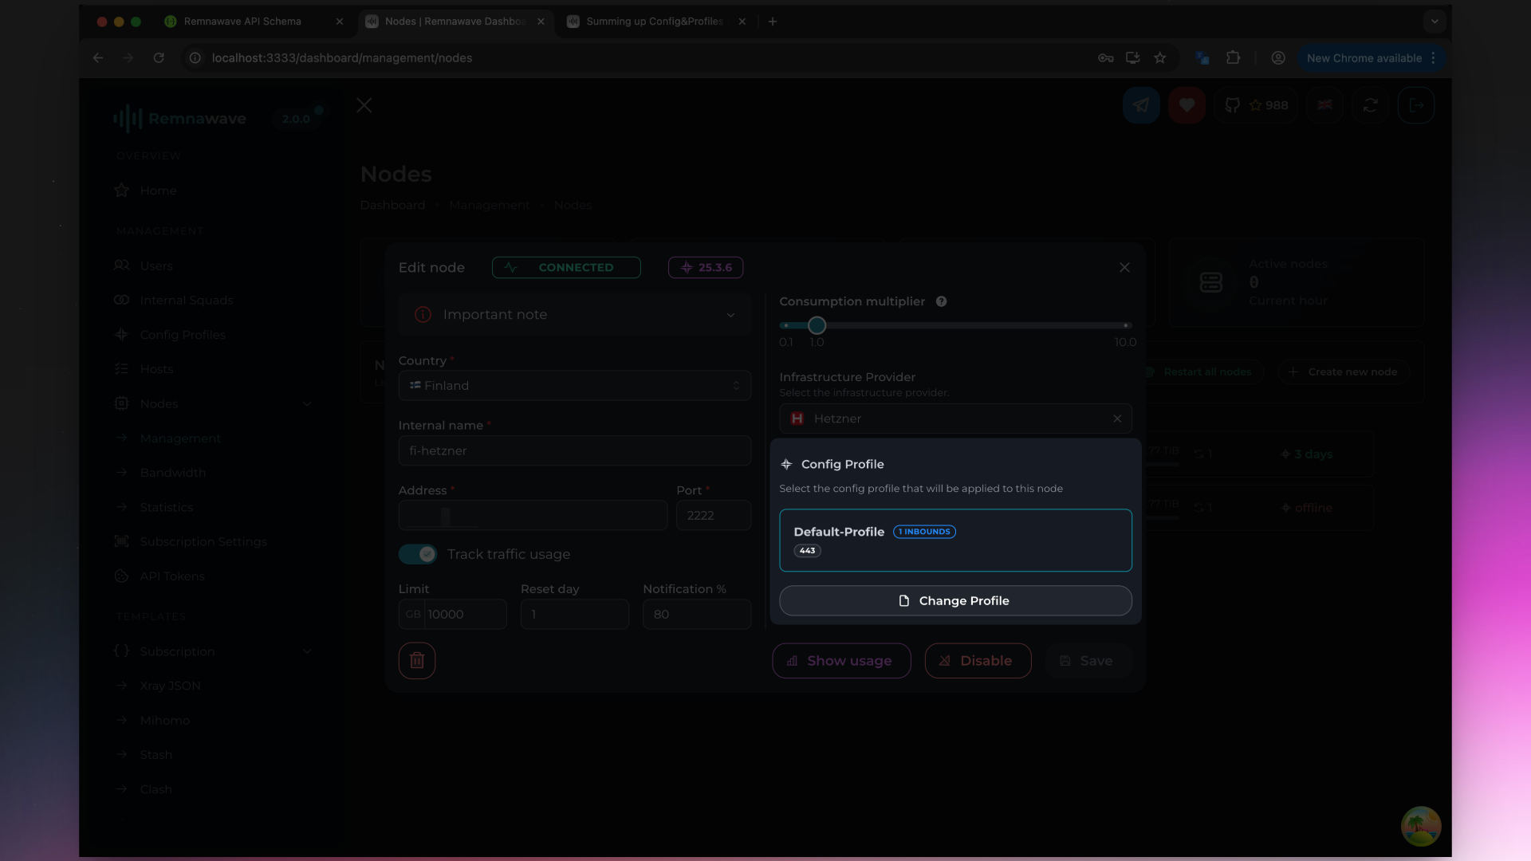Click the logout icon at top right
1531x861 pixels.
[1416, 104]
